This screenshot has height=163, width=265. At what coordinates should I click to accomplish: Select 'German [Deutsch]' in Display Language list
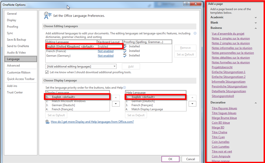(x=78, y=105)
